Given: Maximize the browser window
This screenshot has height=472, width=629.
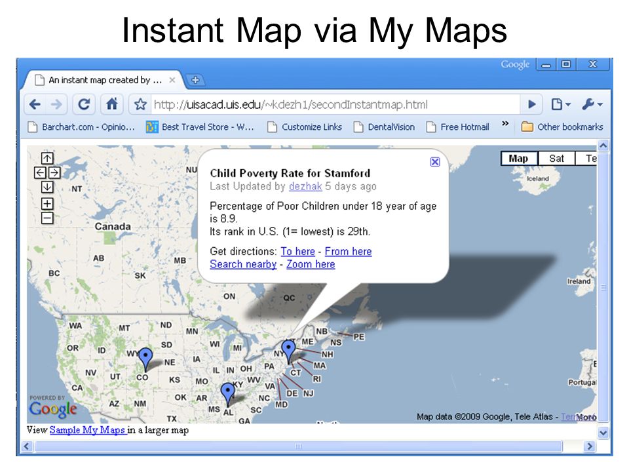Looking at the screenshot, I should pos(566,65).
